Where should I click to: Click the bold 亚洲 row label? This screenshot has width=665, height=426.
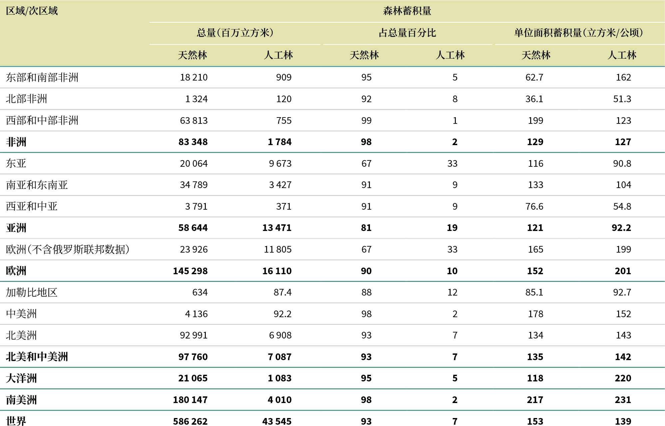pyautogui.click(x=16, y=228)
